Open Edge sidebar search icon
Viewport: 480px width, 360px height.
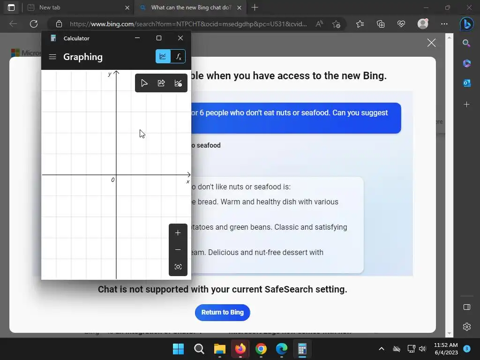click(x=466, y=43)
